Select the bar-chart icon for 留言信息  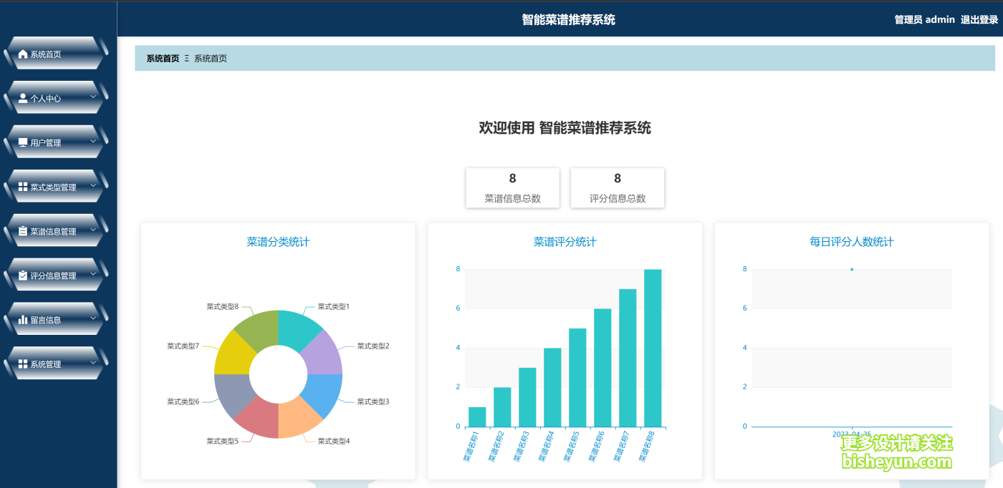(22, 318)
